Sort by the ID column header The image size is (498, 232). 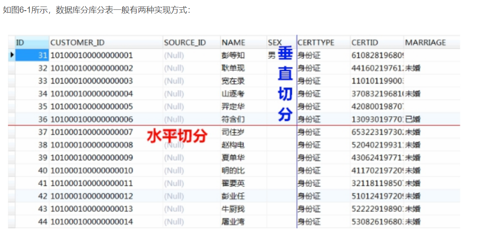(x=32, y=43)
